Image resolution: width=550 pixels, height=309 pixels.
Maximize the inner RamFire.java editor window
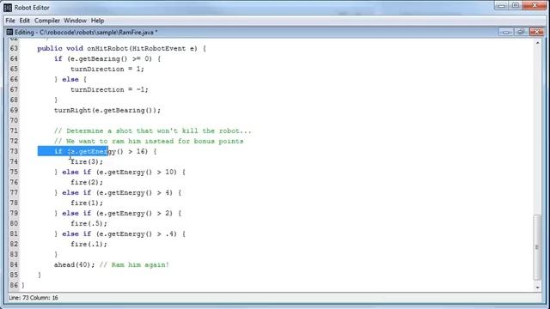click(x=521, y=33)
